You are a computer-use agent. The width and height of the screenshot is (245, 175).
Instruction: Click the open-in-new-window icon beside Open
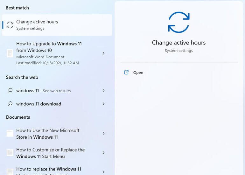tap(126, 72)
